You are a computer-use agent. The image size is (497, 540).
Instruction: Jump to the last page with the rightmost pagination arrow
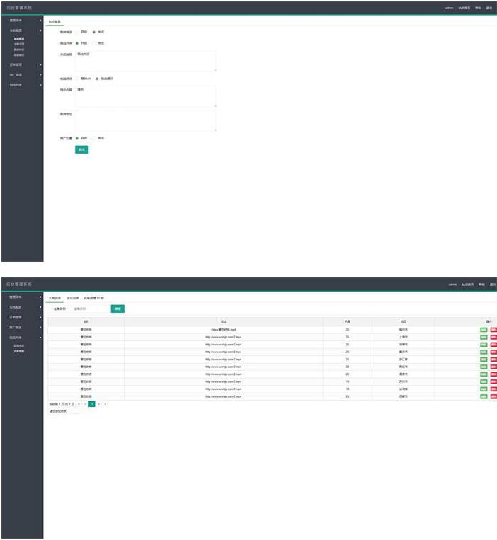pos(105,404)
